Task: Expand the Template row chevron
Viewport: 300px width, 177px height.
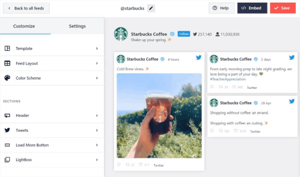Action: click(97, 48)
